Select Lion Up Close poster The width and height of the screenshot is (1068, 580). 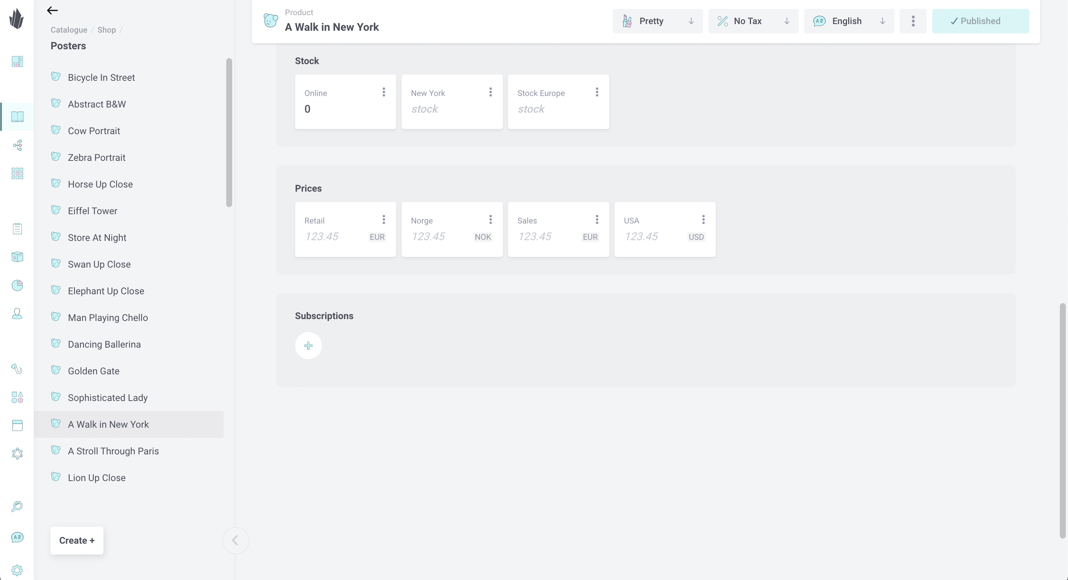pyautogui.click(x=129, y=478)
